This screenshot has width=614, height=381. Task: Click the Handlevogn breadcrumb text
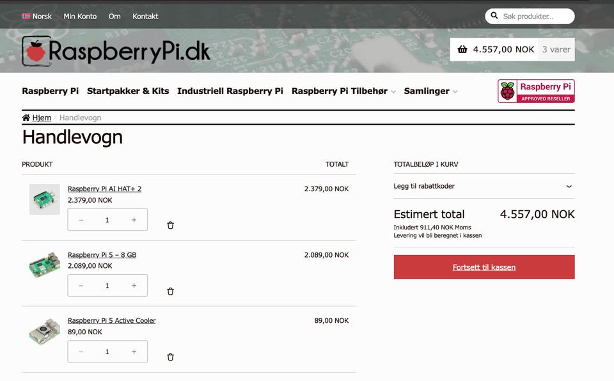click(81, 118)
